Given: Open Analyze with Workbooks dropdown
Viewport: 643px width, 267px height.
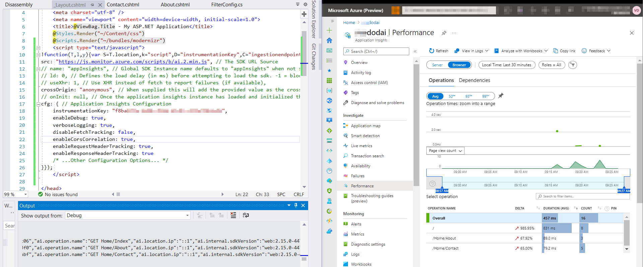Looking at the screenshot, I should coord(520,51).
